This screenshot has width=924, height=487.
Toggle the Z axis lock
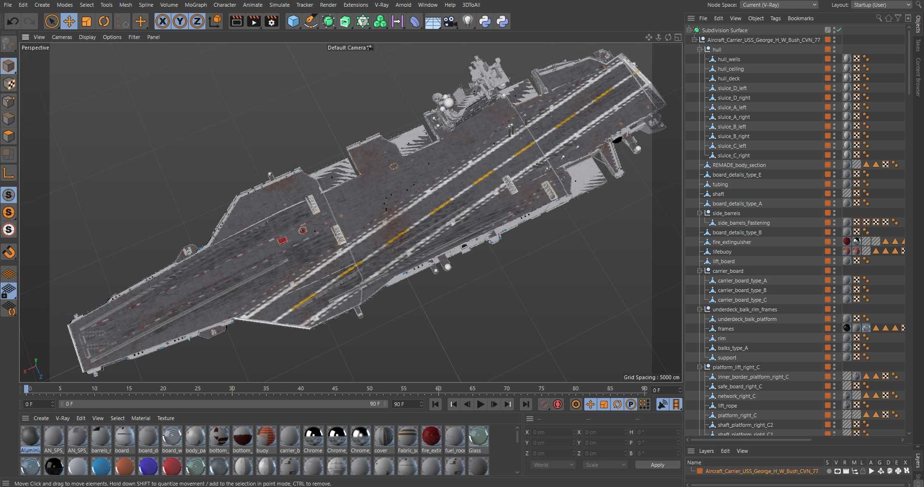tap(197, 21)
